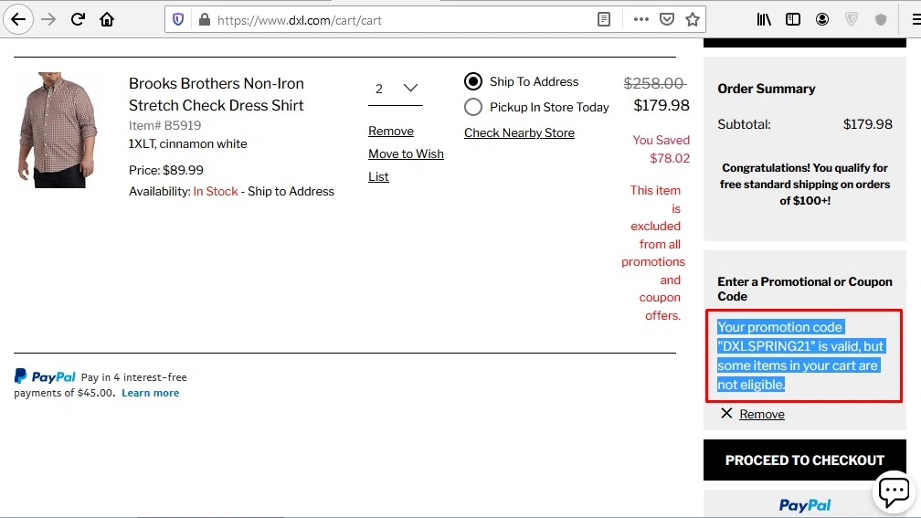
Task: Click the highlighted promotion code message
Action: click(803, 356)
